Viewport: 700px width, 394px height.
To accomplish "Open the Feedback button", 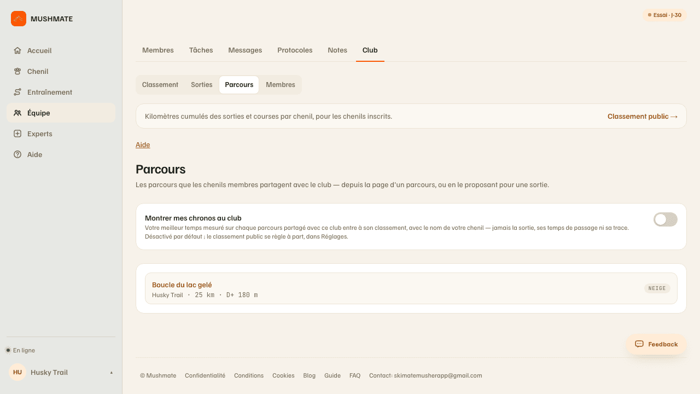I will coord(656,344).
